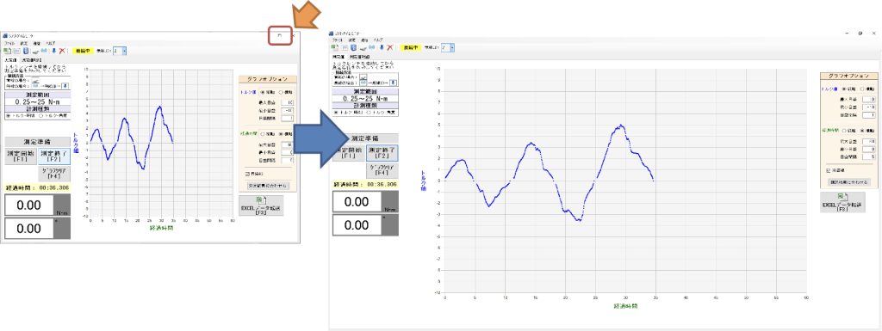
Task: Click the red X toolbar icon in the small left window
Action: click(x=62, y=51)
